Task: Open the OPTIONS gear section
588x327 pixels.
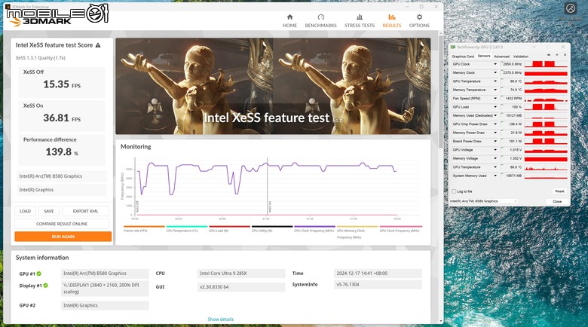Action: pos(419,21)
